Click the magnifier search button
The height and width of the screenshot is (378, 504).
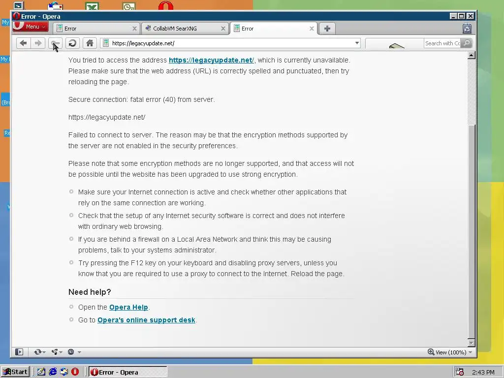click(x=467, y=43)
